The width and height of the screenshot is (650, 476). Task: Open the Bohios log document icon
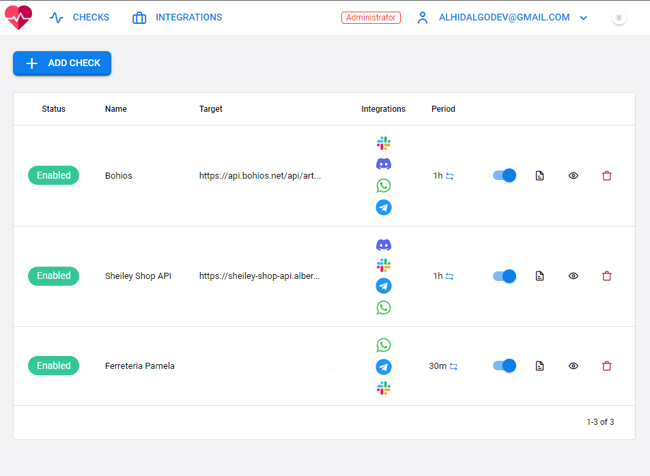point(539,175)
